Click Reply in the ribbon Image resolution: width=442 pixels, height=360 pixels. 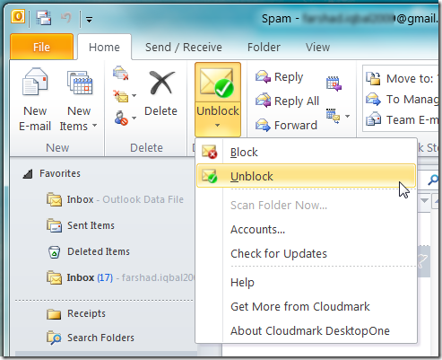point(279,77)
